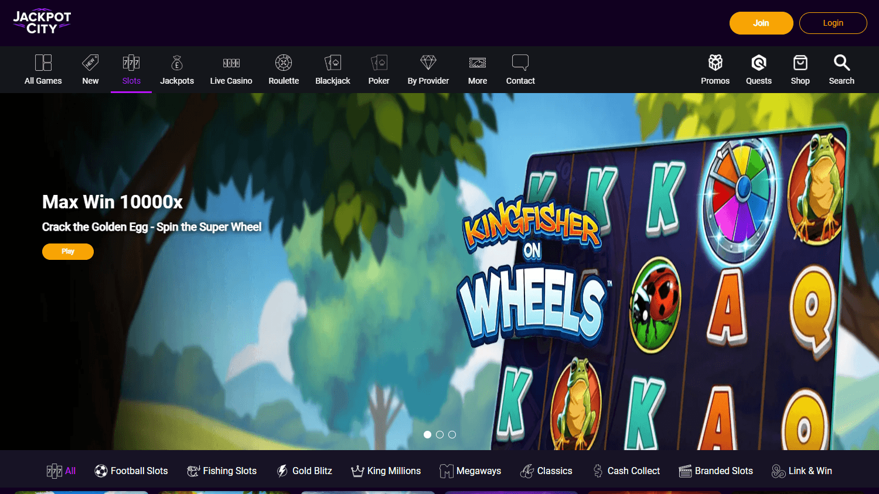
Task: Click the New tag icon
Action: click(90, 63)
